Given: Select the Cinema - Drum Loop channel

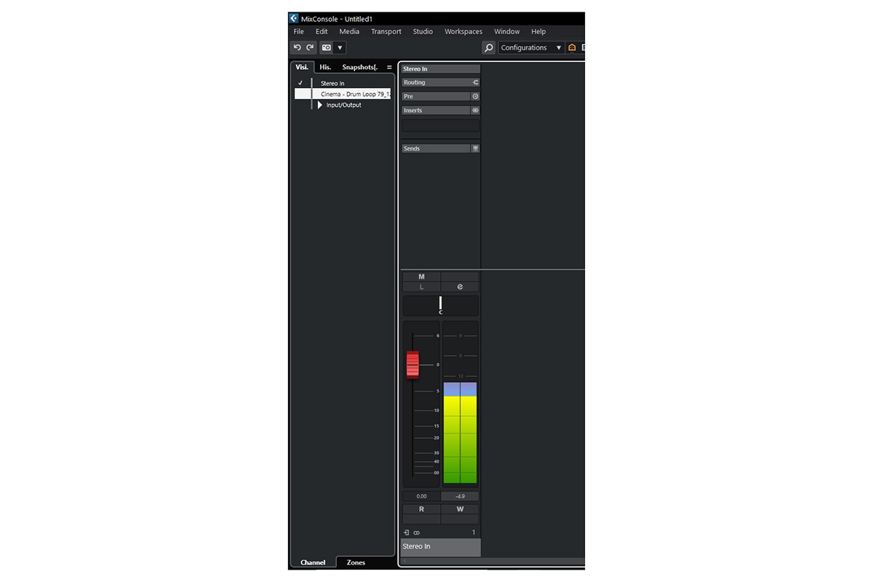Looking at the screenshot, I should point(354,94).
